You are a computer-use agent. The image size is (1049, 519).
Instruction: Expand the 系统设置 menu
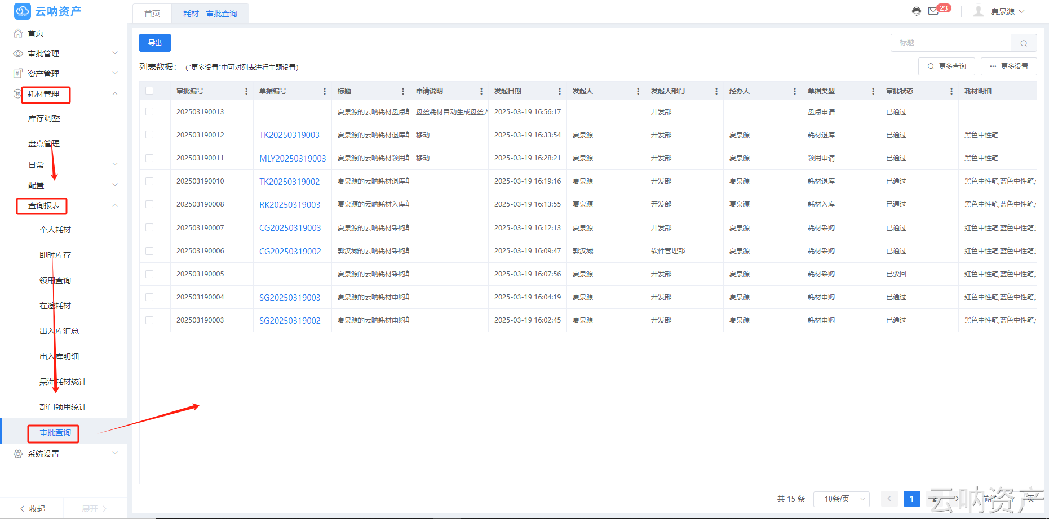(x=115, y=453)
